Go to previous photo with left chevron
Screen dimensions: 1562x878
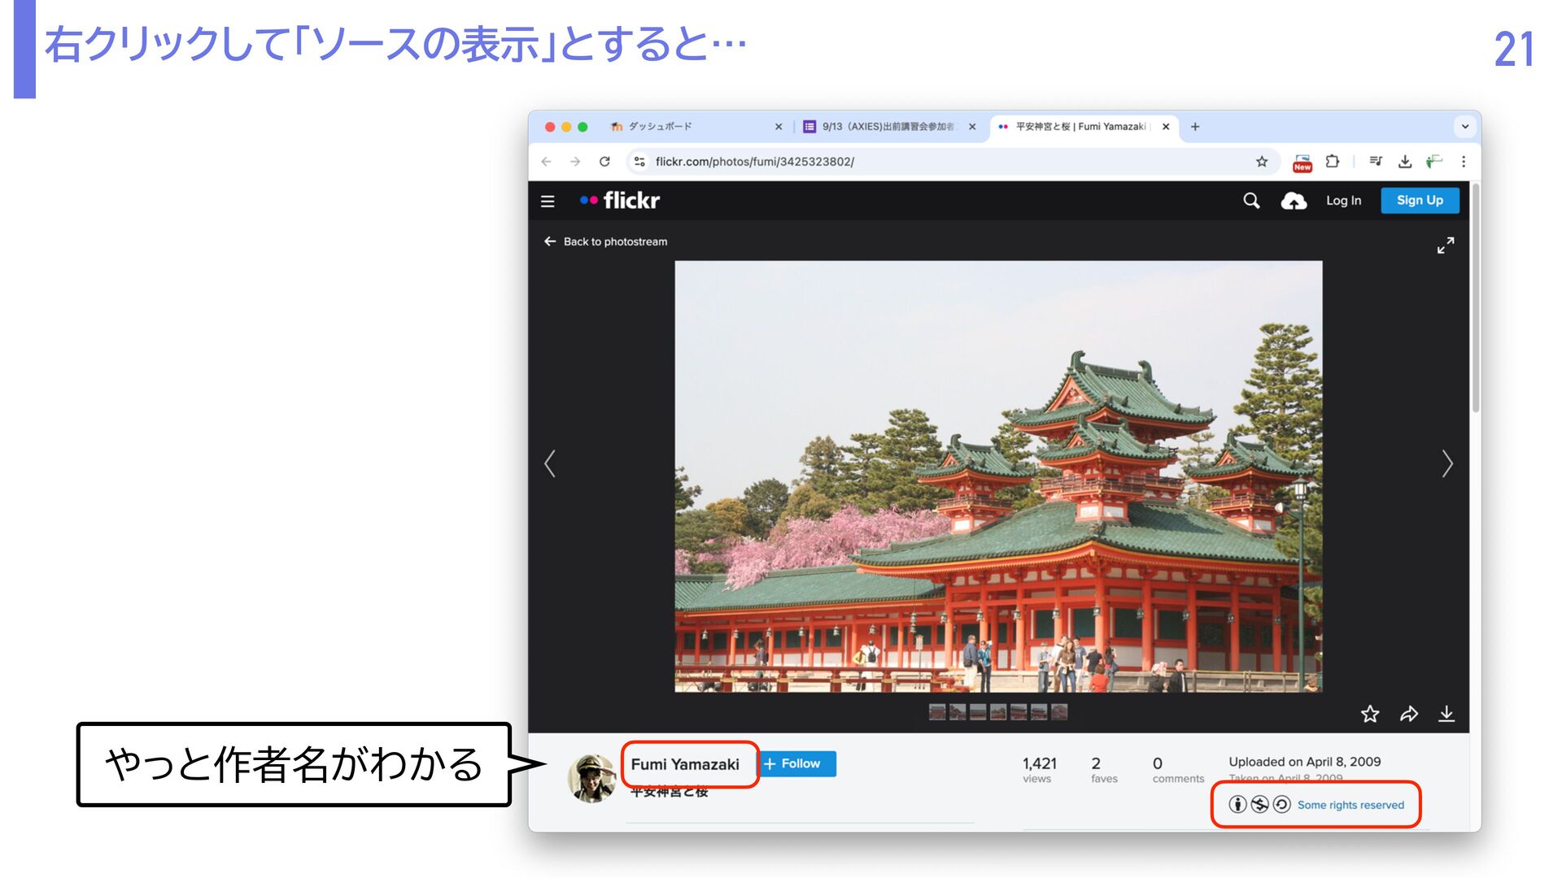(550, 463)
